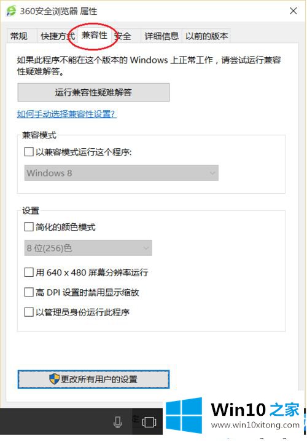The image size is (307, 441).
Task: Click the 360 browser icon in title bar
Action: tap(11, 11)
